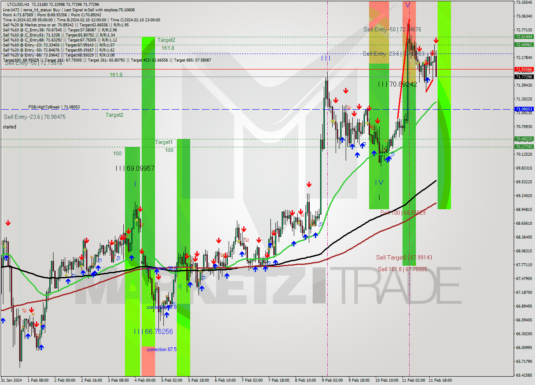535x385 pixels.
Task: Click the '5 Feb 18:00' time label
Action: click(199, 381)
